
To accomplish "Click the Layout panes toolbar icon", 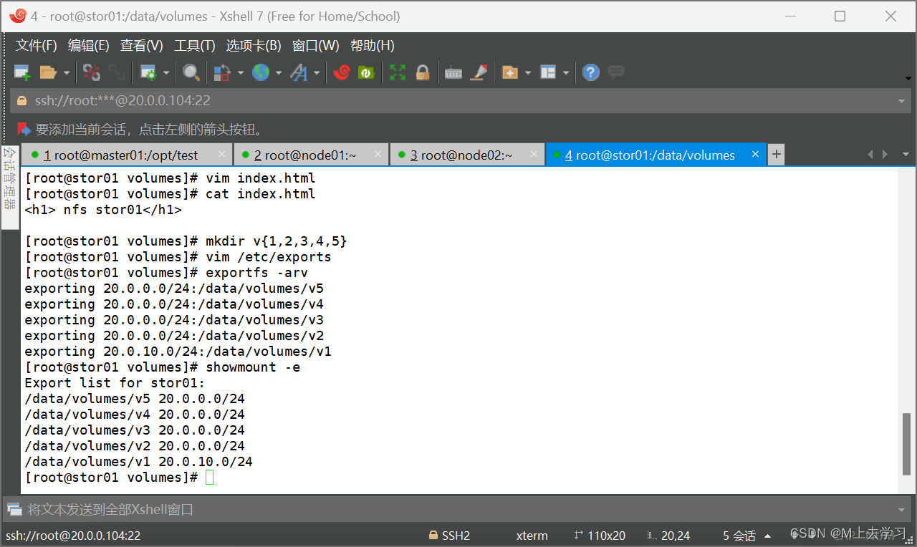I will pos(548,72).
